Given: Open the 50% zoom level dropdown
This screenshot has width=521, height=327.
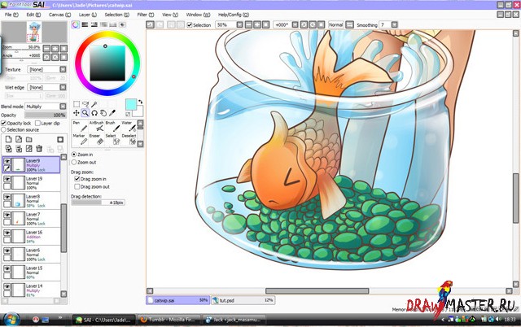Looking at the screenshot, I should coord(239,25).
